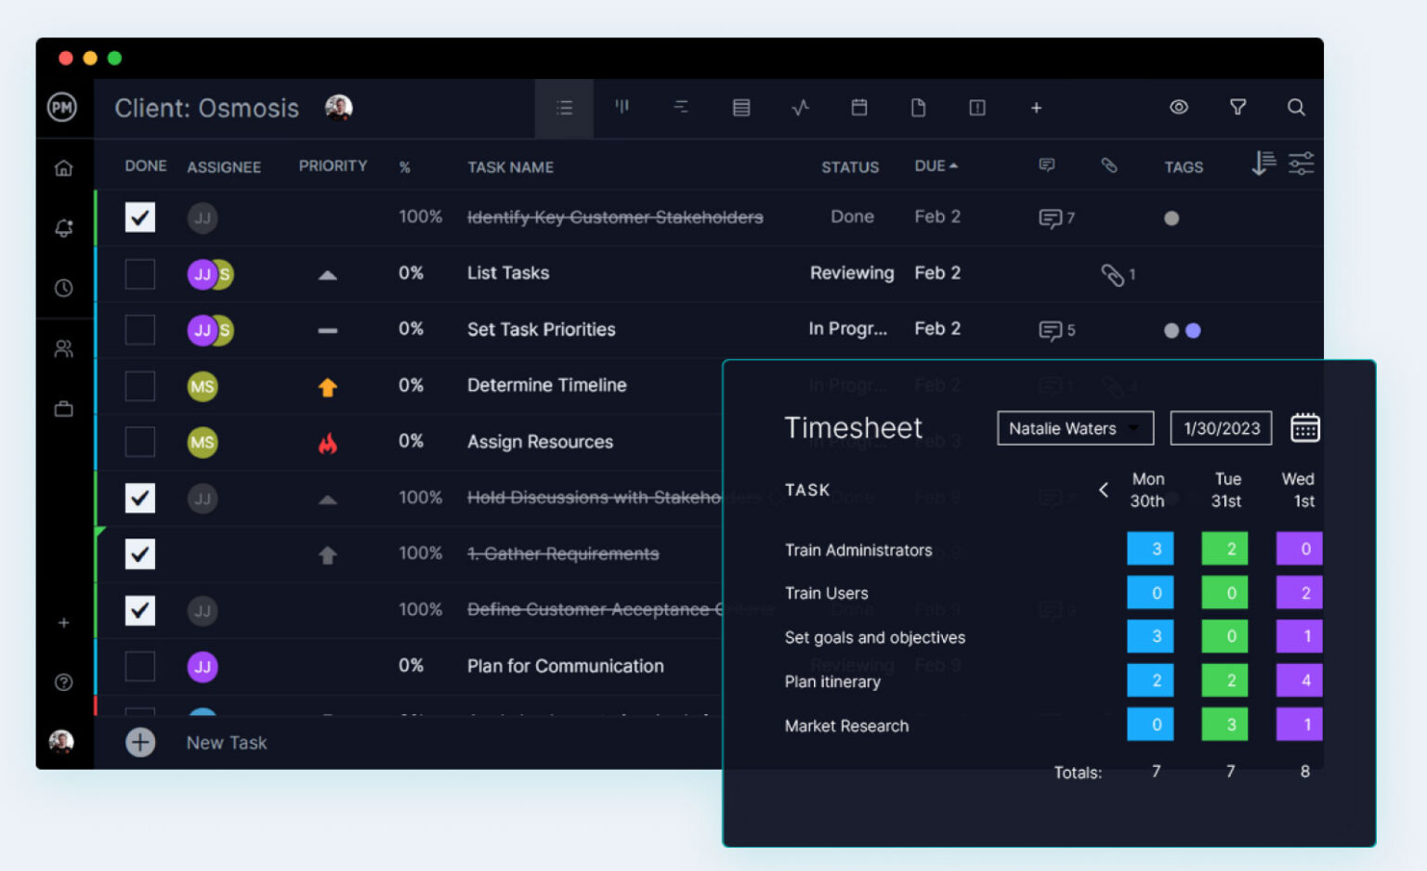Toggle the eye visibility icon in toolbar
Screen dimensions: 1427x871
point(1178,108)
